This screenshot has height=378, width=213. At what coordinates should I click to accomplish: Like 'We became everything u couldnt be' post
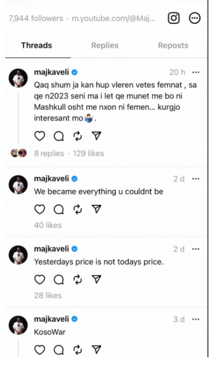pos(40,209)
